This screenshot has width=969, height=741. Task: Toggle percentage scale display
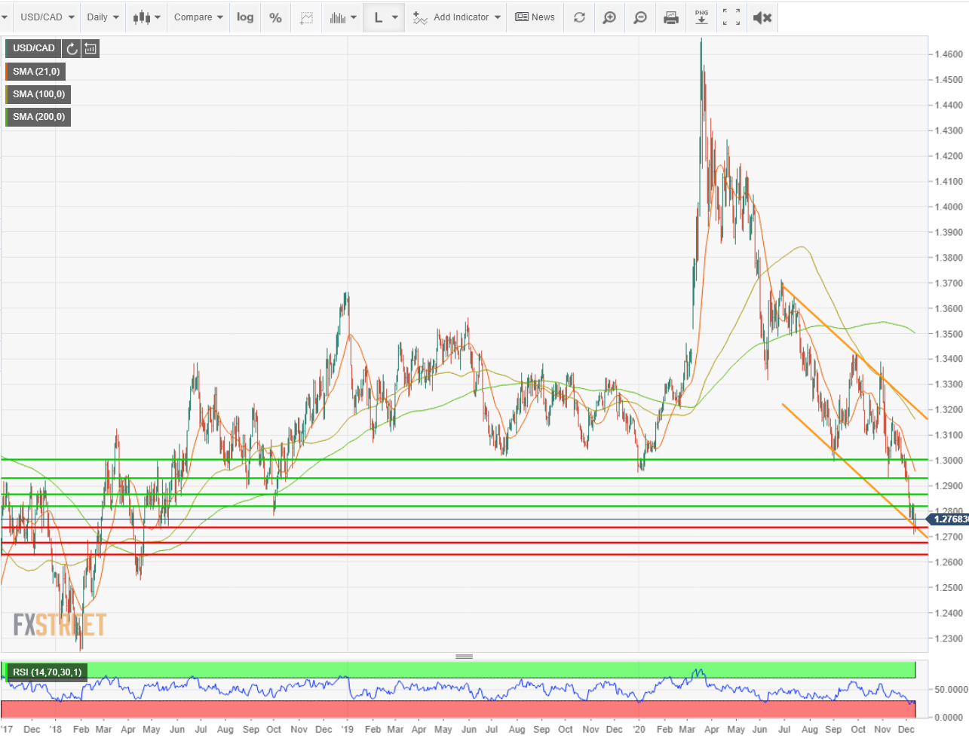(274, 17)
